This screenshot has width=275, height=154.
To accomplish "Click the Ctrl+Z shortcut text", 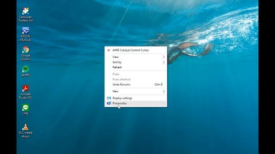I will coord(159,84).
